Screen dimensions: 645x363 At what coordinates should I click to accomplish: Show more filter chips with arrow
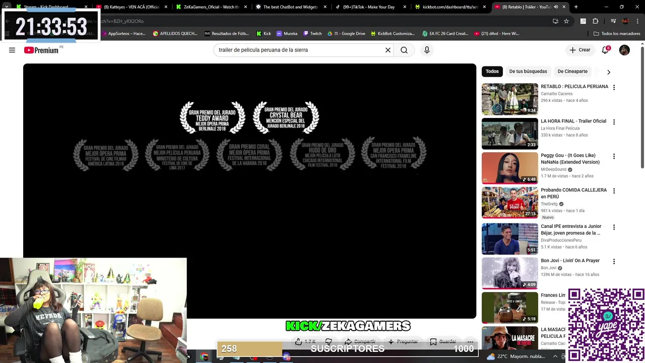coord(608,72)
